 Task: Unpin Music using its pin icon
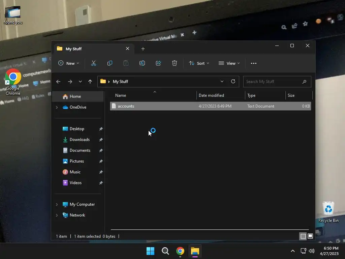click(x=101, y=172)
